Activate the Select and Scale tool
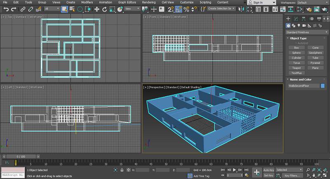This screenshot has height=179, width=330. (112, 9)
